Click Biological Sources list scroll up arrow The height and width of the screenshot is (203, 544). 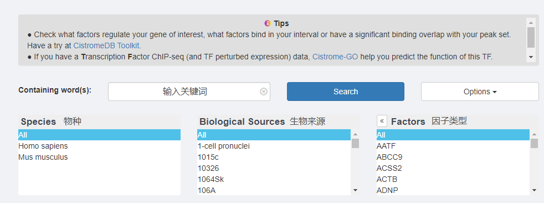(x=355, y=134)
